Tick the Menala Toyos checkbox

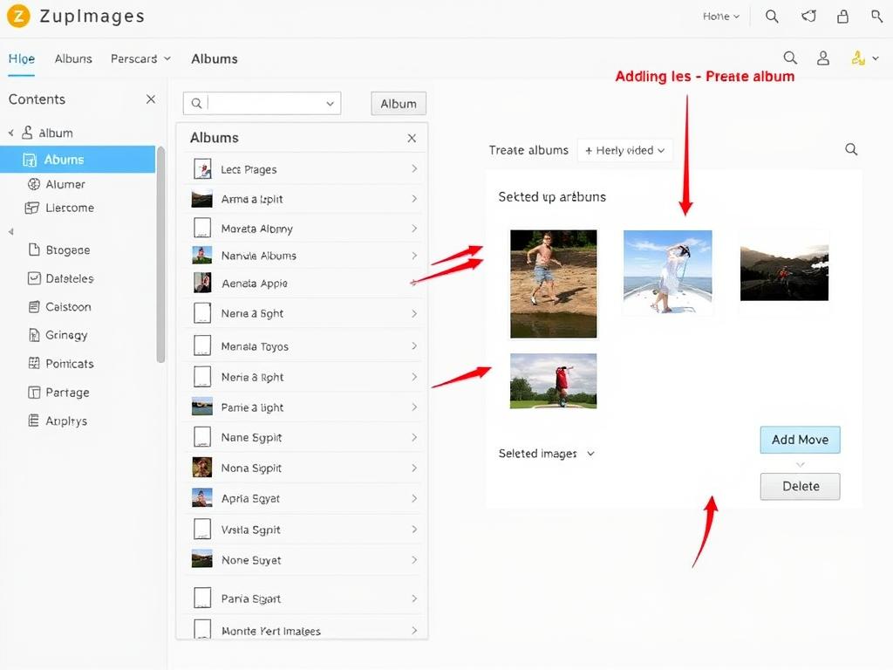tap(202, 345)
